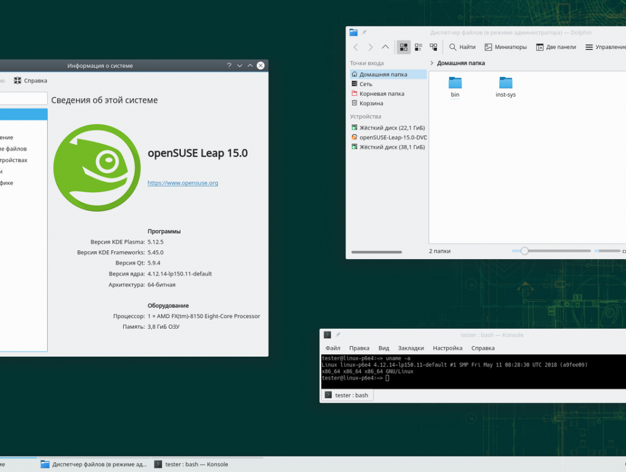Viewport: 626px width, 472px height.
Task: Open the 38,1 ГиБ hard disk device
Action: click(389, 147)
